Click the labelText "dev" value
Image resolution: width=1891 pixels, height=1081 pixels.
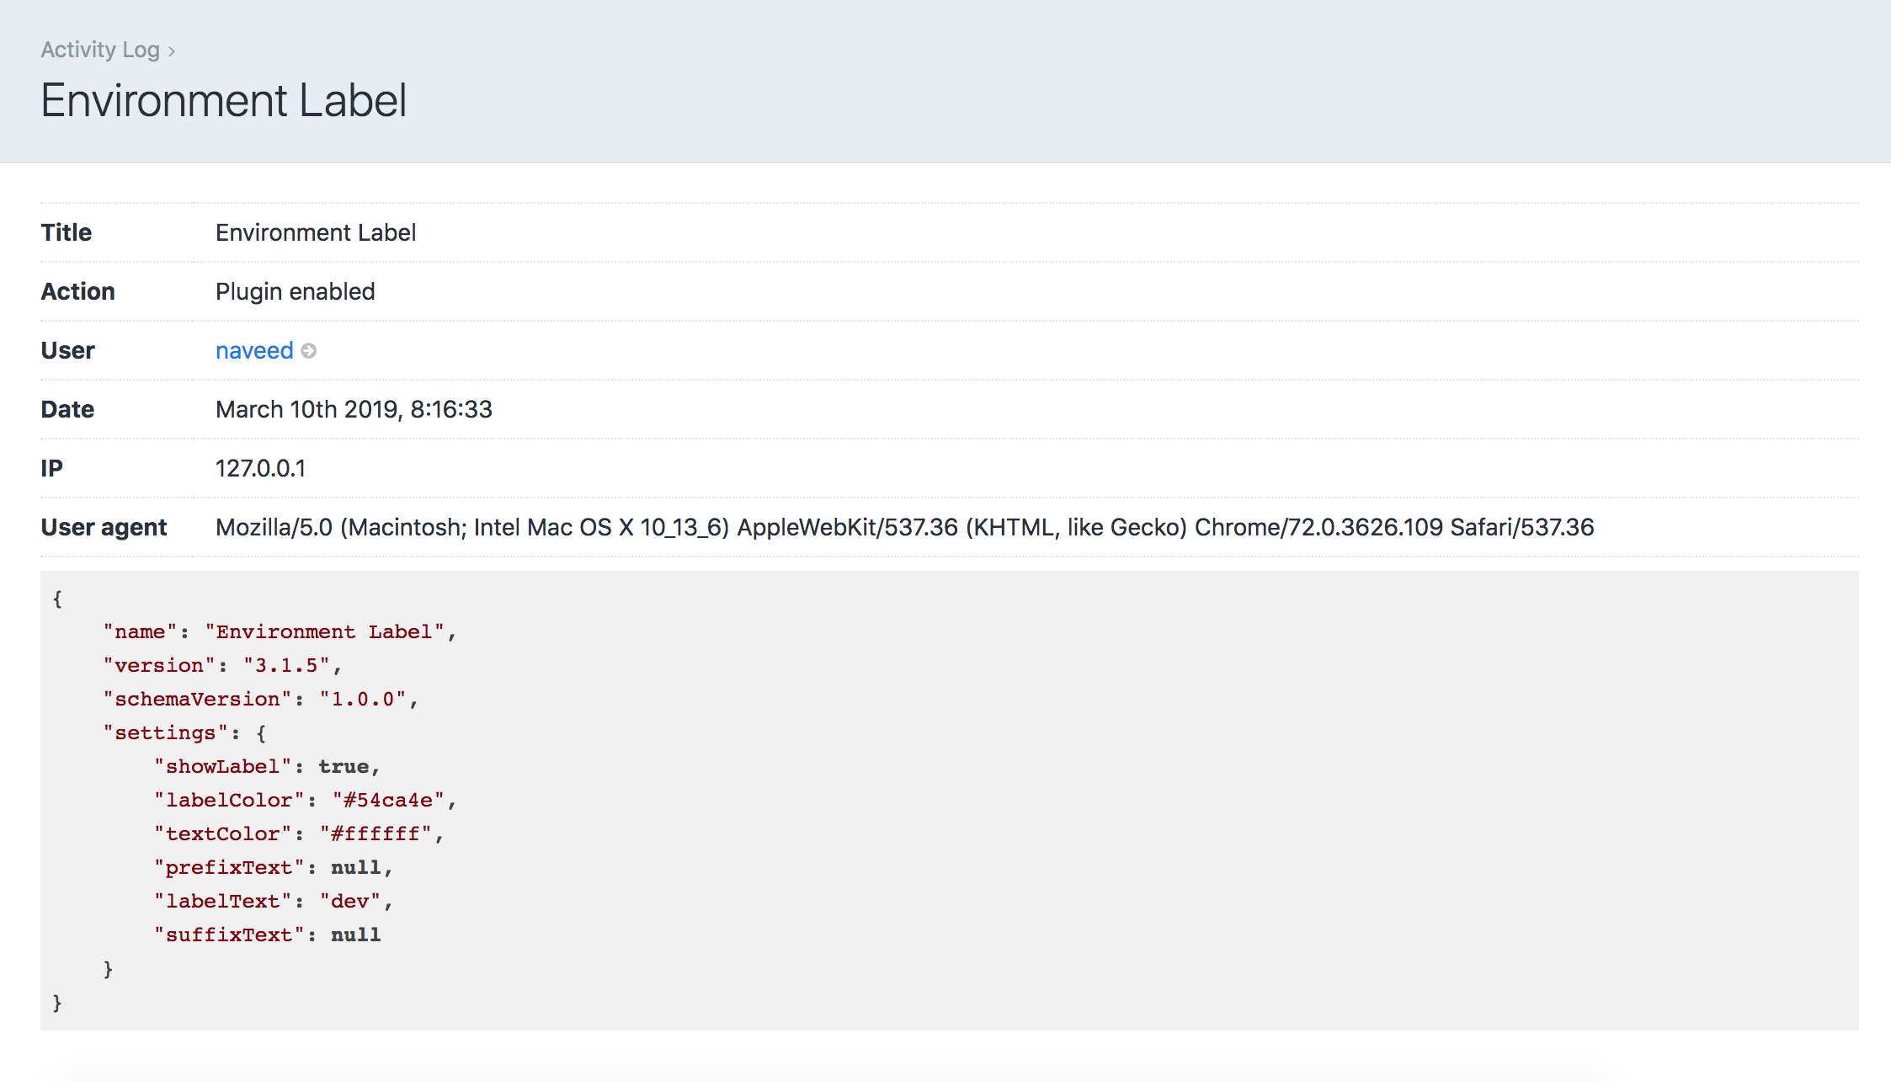349,902
